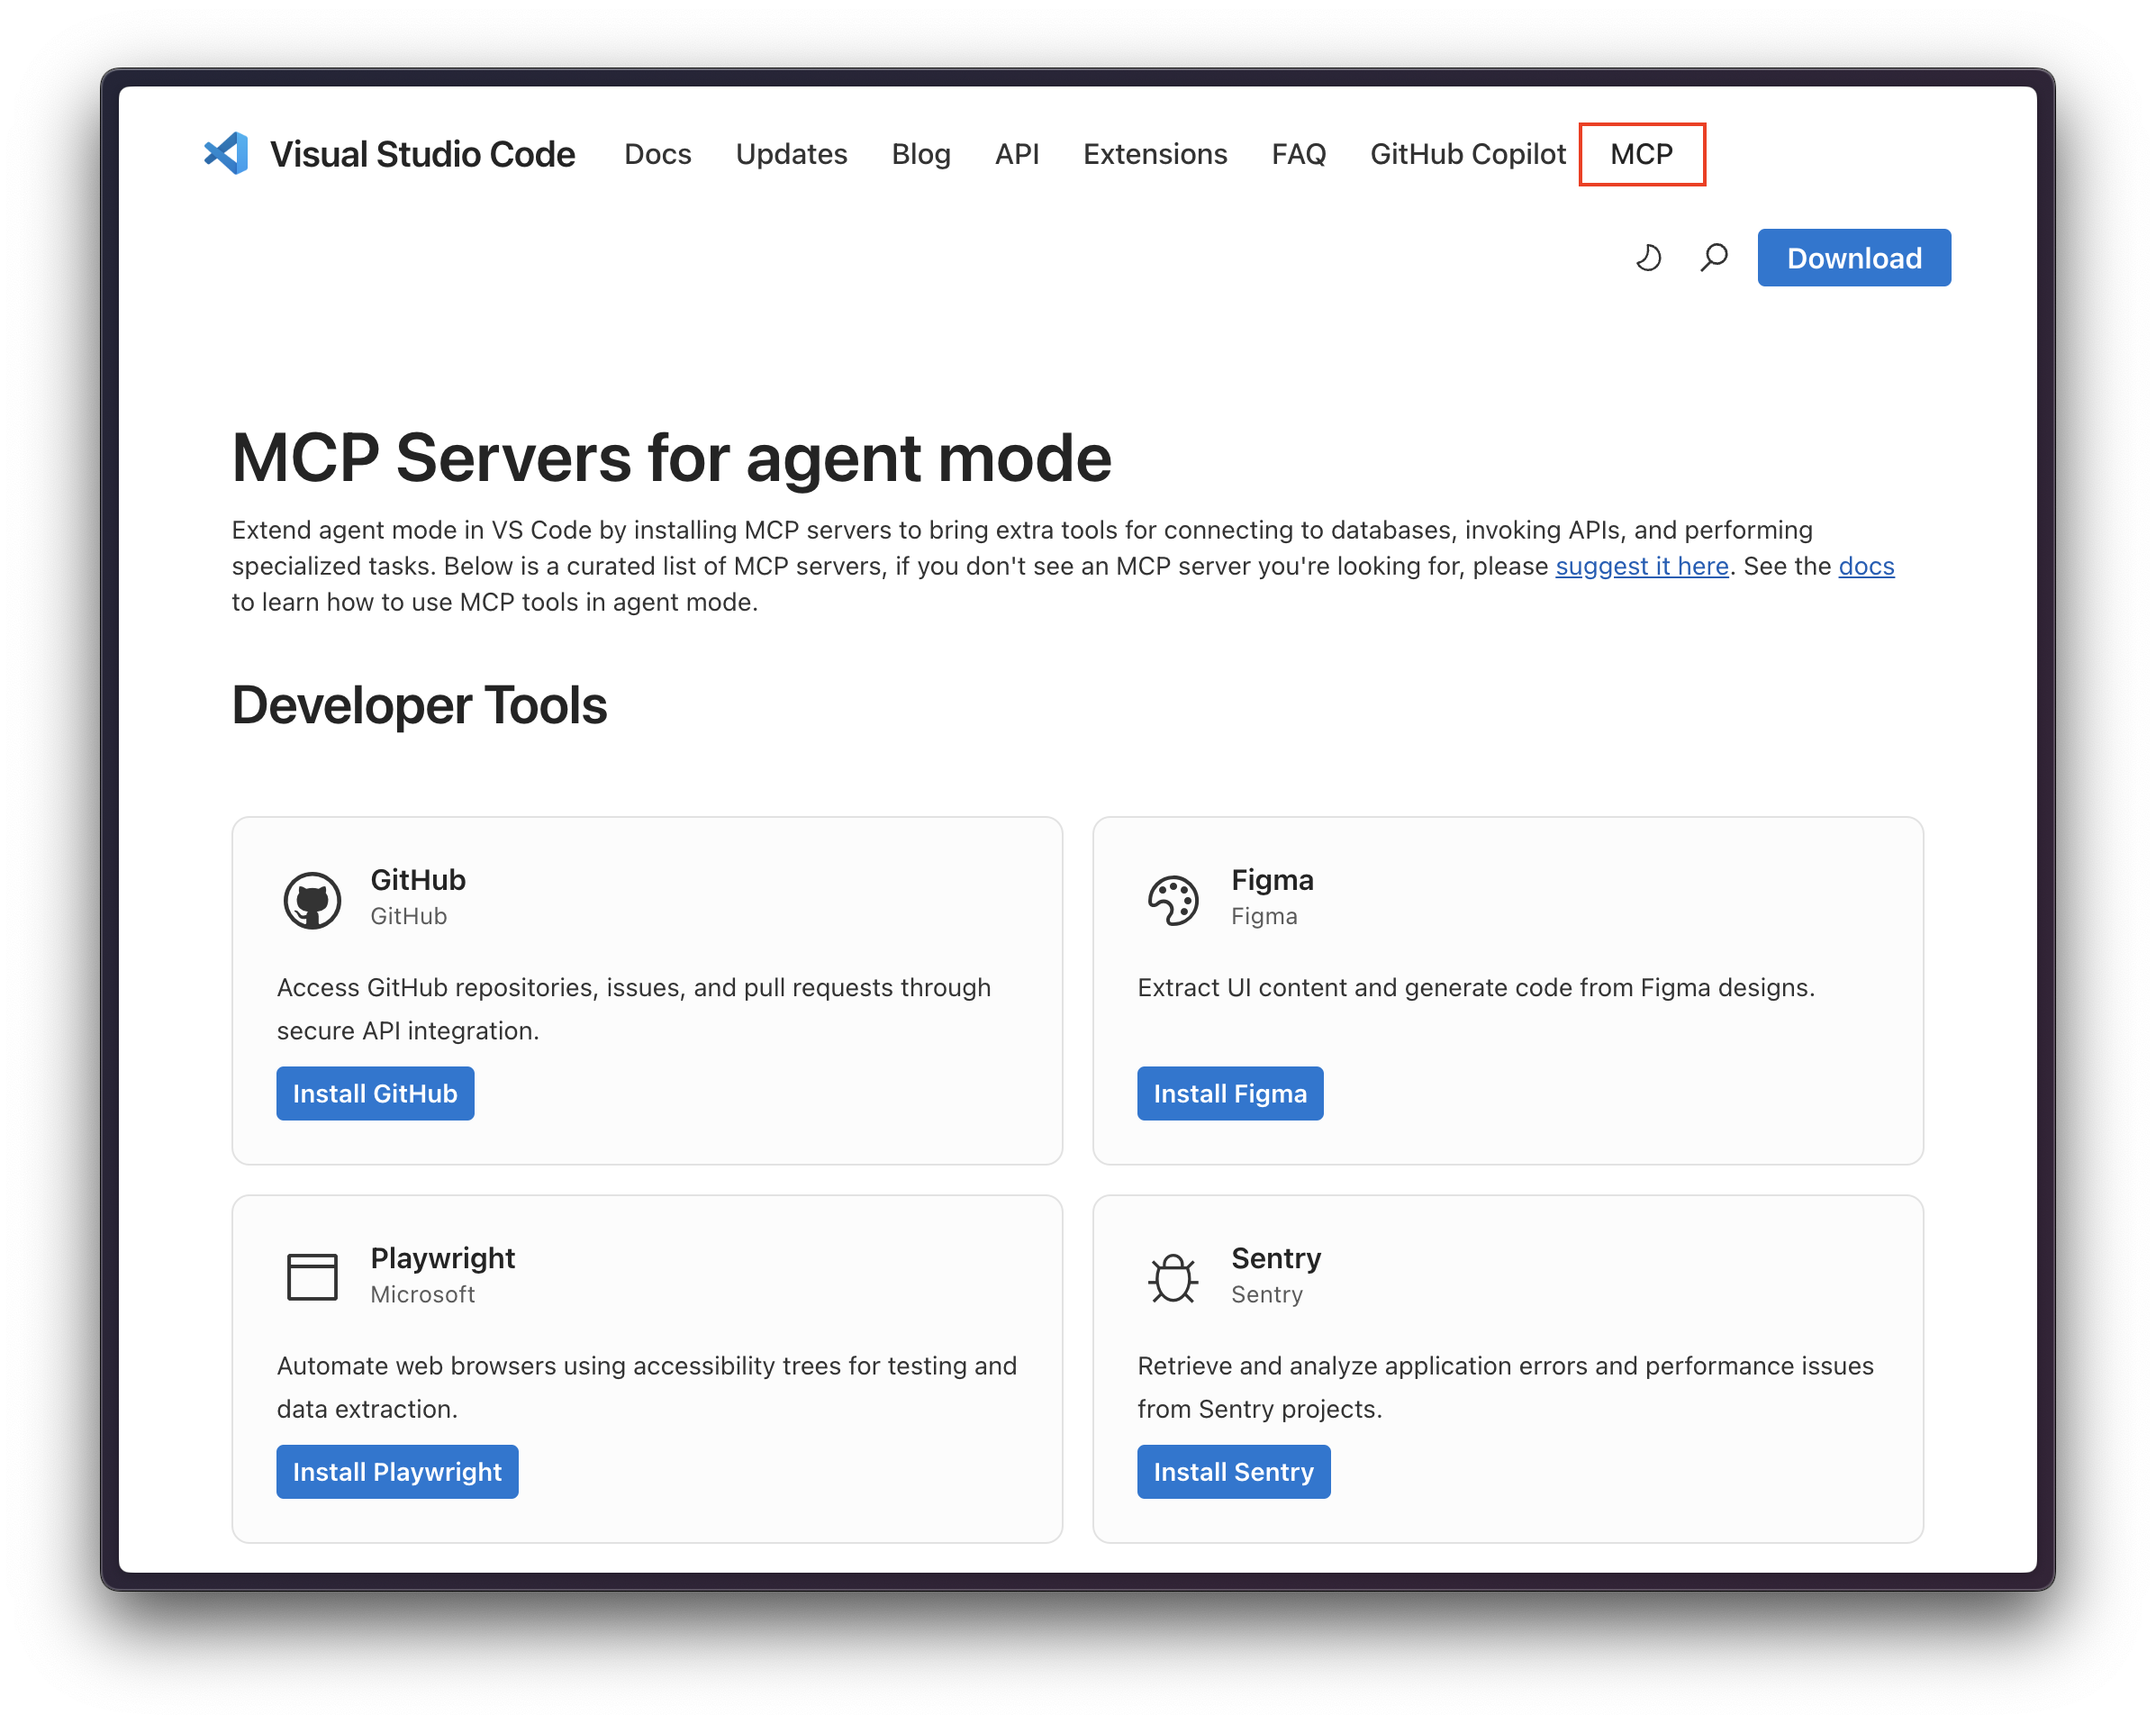Open the 'suggest it here' link
The image size is (2156, 1724).
(1640, 566)
